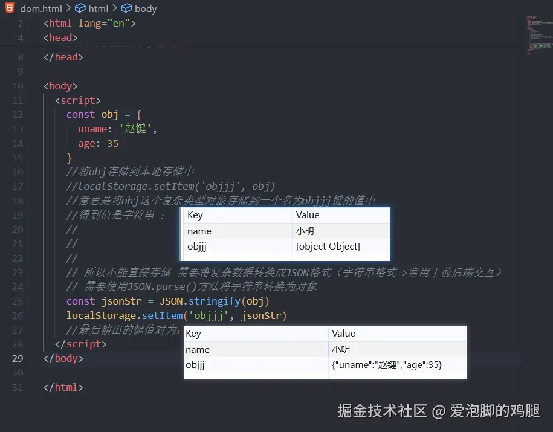The height and width of the screenshot is (432, 553).
Task: Click localStorage.setItem('objjj', jsonStr) line
Action: pos(176,315)
